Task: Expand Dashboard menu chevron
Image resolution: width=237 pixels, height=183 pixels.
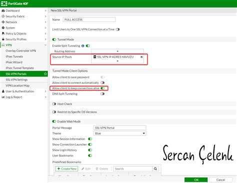Action: tap(45, 10)
